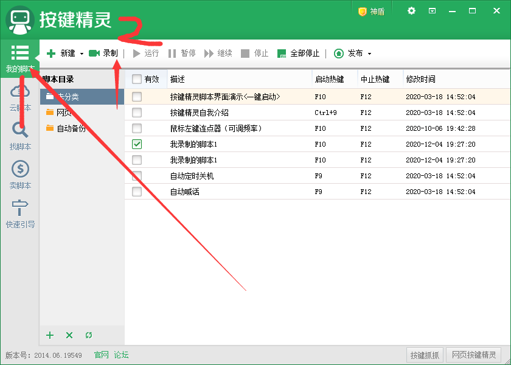
Task: Toggle the 有效 select-all header checkbox
Action: pyautogui.click(x=137, y=79)
